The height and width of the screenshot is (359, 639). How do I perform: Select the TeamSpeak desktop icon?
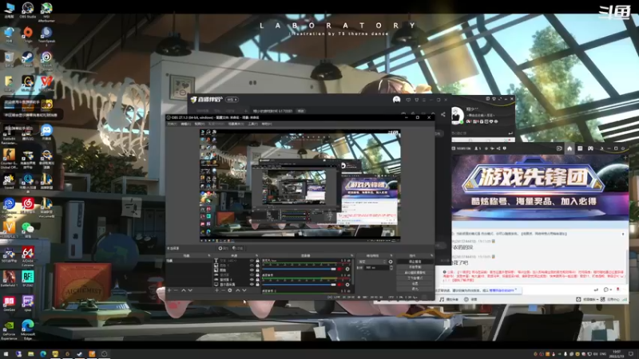[46, 35]
